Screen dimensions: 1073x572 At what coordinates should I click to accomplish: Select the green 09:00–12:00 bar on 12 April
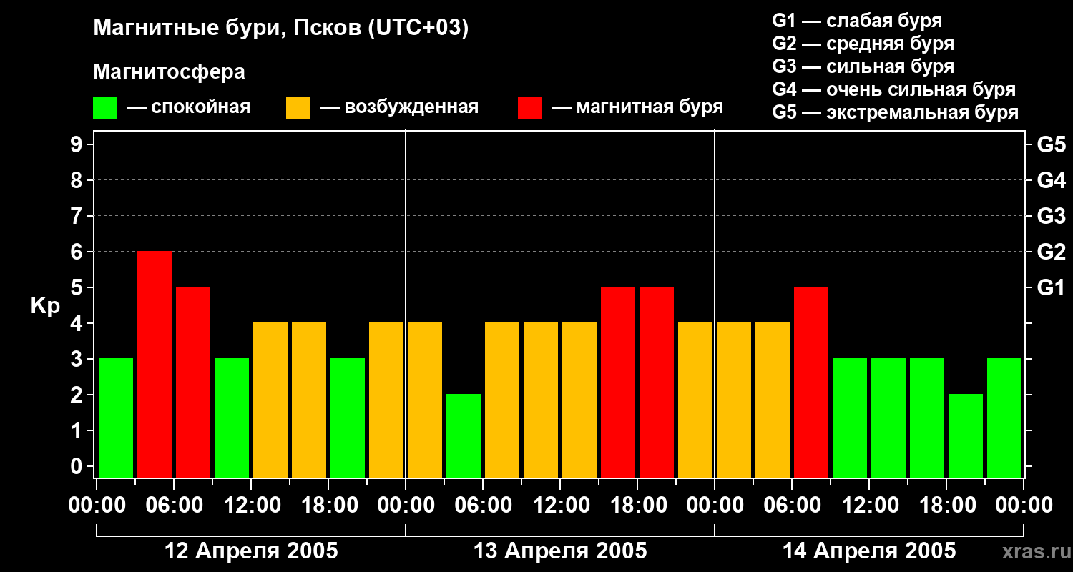click(x=232, y=418)
